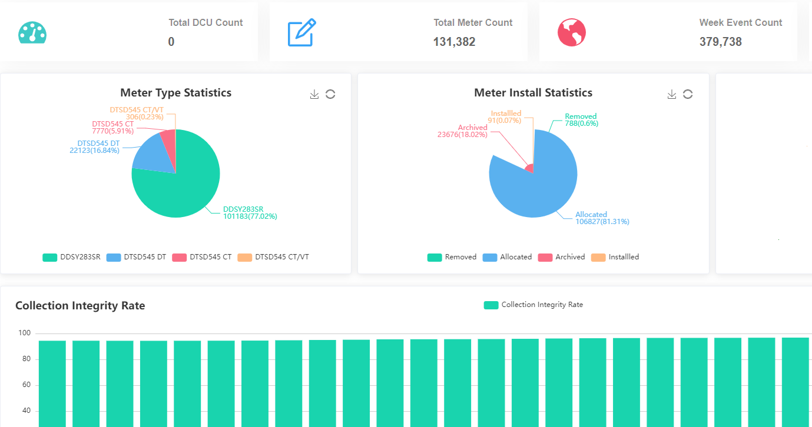Click the Week Event Count globe icon
Viewport: 812px width, 427px height.
click(x=572, y=32)
